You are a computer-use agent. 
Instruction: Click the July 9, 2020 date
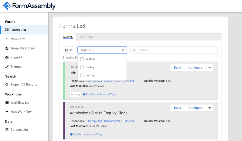click(x=97, y=86)
